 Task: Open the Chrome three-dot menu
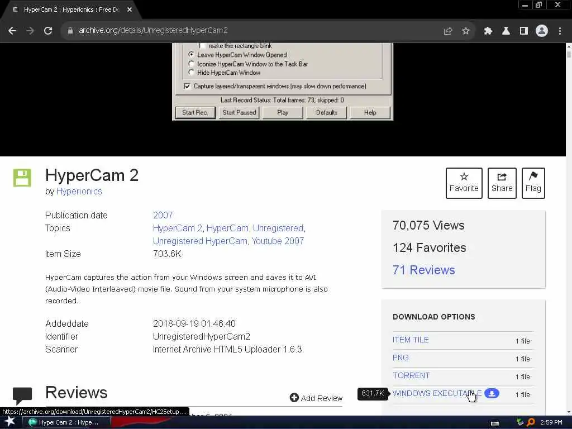click(x=560, y=31)
